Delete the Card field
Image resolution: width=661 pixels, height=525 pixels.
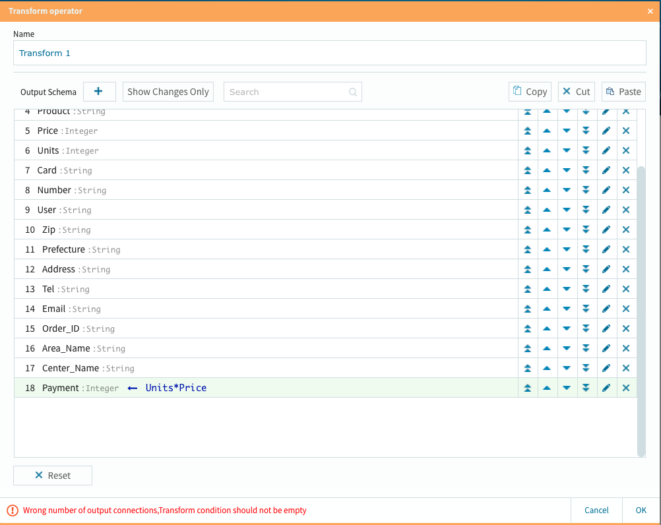point(626,170)
